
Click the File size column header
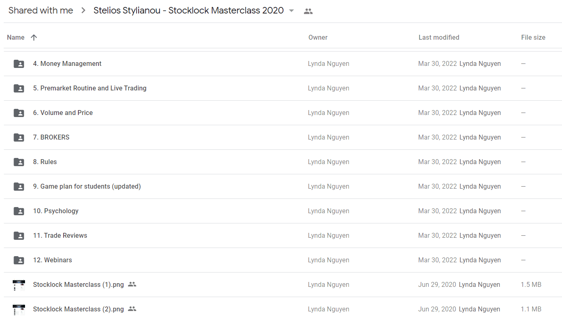(533, 37)
